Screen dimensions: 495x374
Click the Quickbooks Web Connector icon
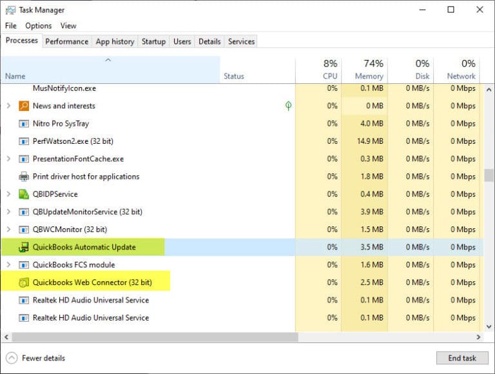(x=24, y=282)
